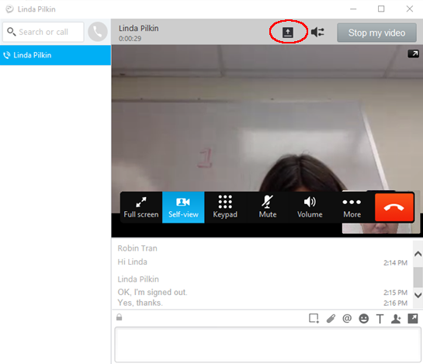Open the More options menu
This screenshot has height=364, width=423.
(x=352, y=207)
